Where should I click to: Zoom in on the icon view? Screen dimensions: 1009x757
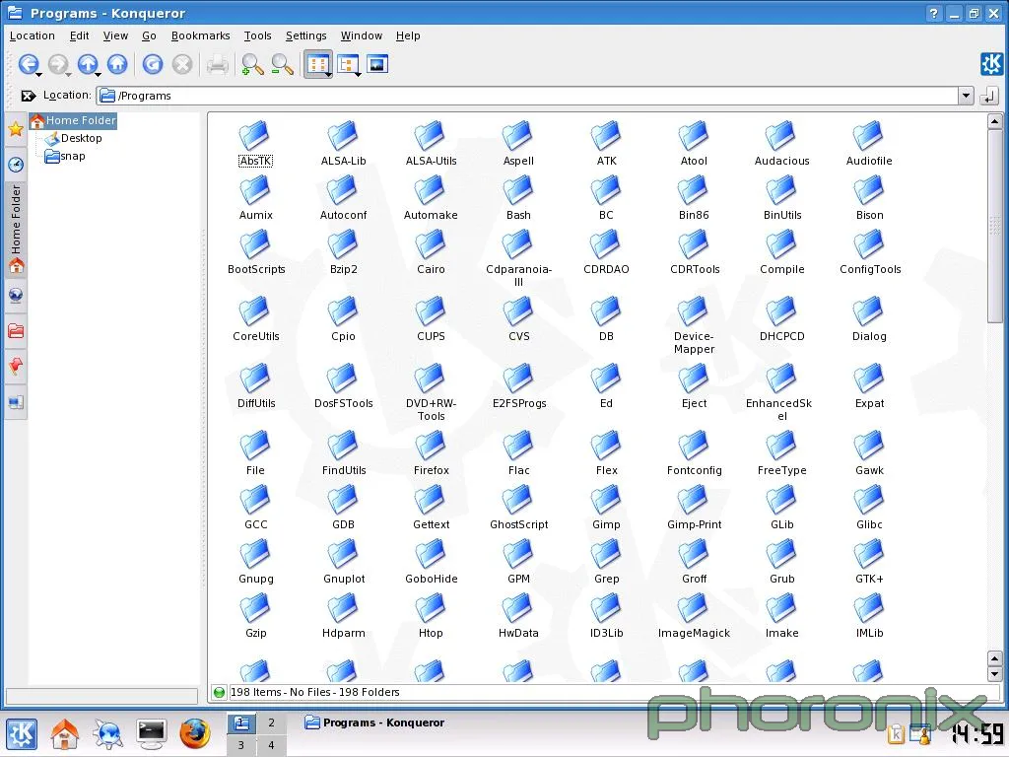click(252, 64)
